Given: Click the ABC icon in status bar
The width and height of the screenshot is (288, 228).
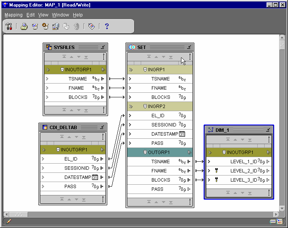Looking at the screenshot, I should [x=280, y=221].
